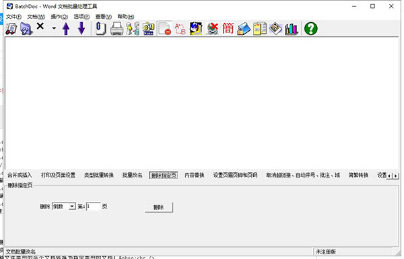Switch to the 设置页眉页脚和页码 tab

235,175
